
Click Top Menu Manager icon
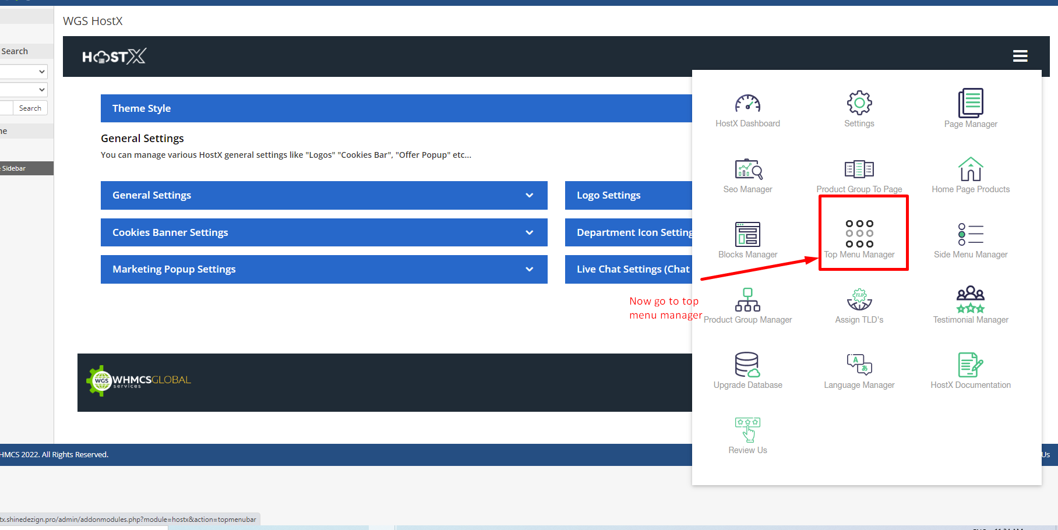[859, 234]
